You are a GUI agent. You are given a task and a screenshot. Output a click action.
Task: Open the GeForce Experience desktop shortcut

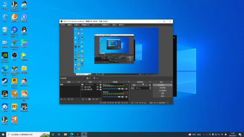pyautogui.click(x=5, y=58)
